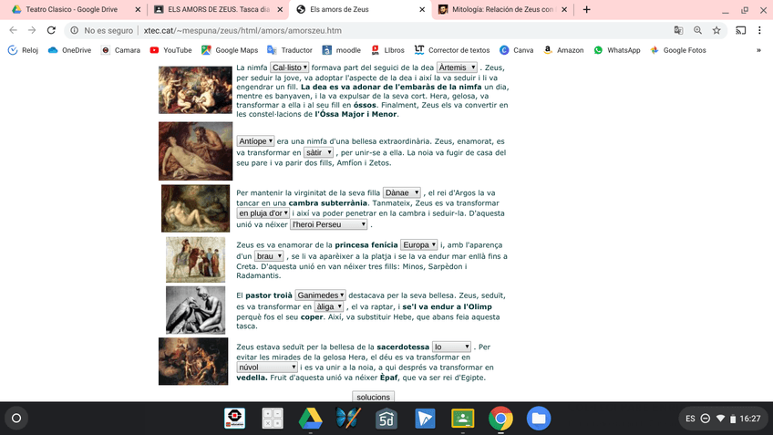773x435 pixels.
Task: Open Corrector de textos bookmark
Action: [452, 50]
